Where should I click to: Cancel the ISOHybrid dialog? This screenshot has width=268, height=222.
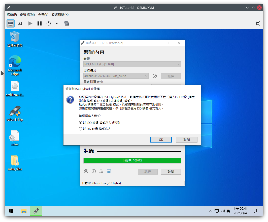(x=187, y=140)
